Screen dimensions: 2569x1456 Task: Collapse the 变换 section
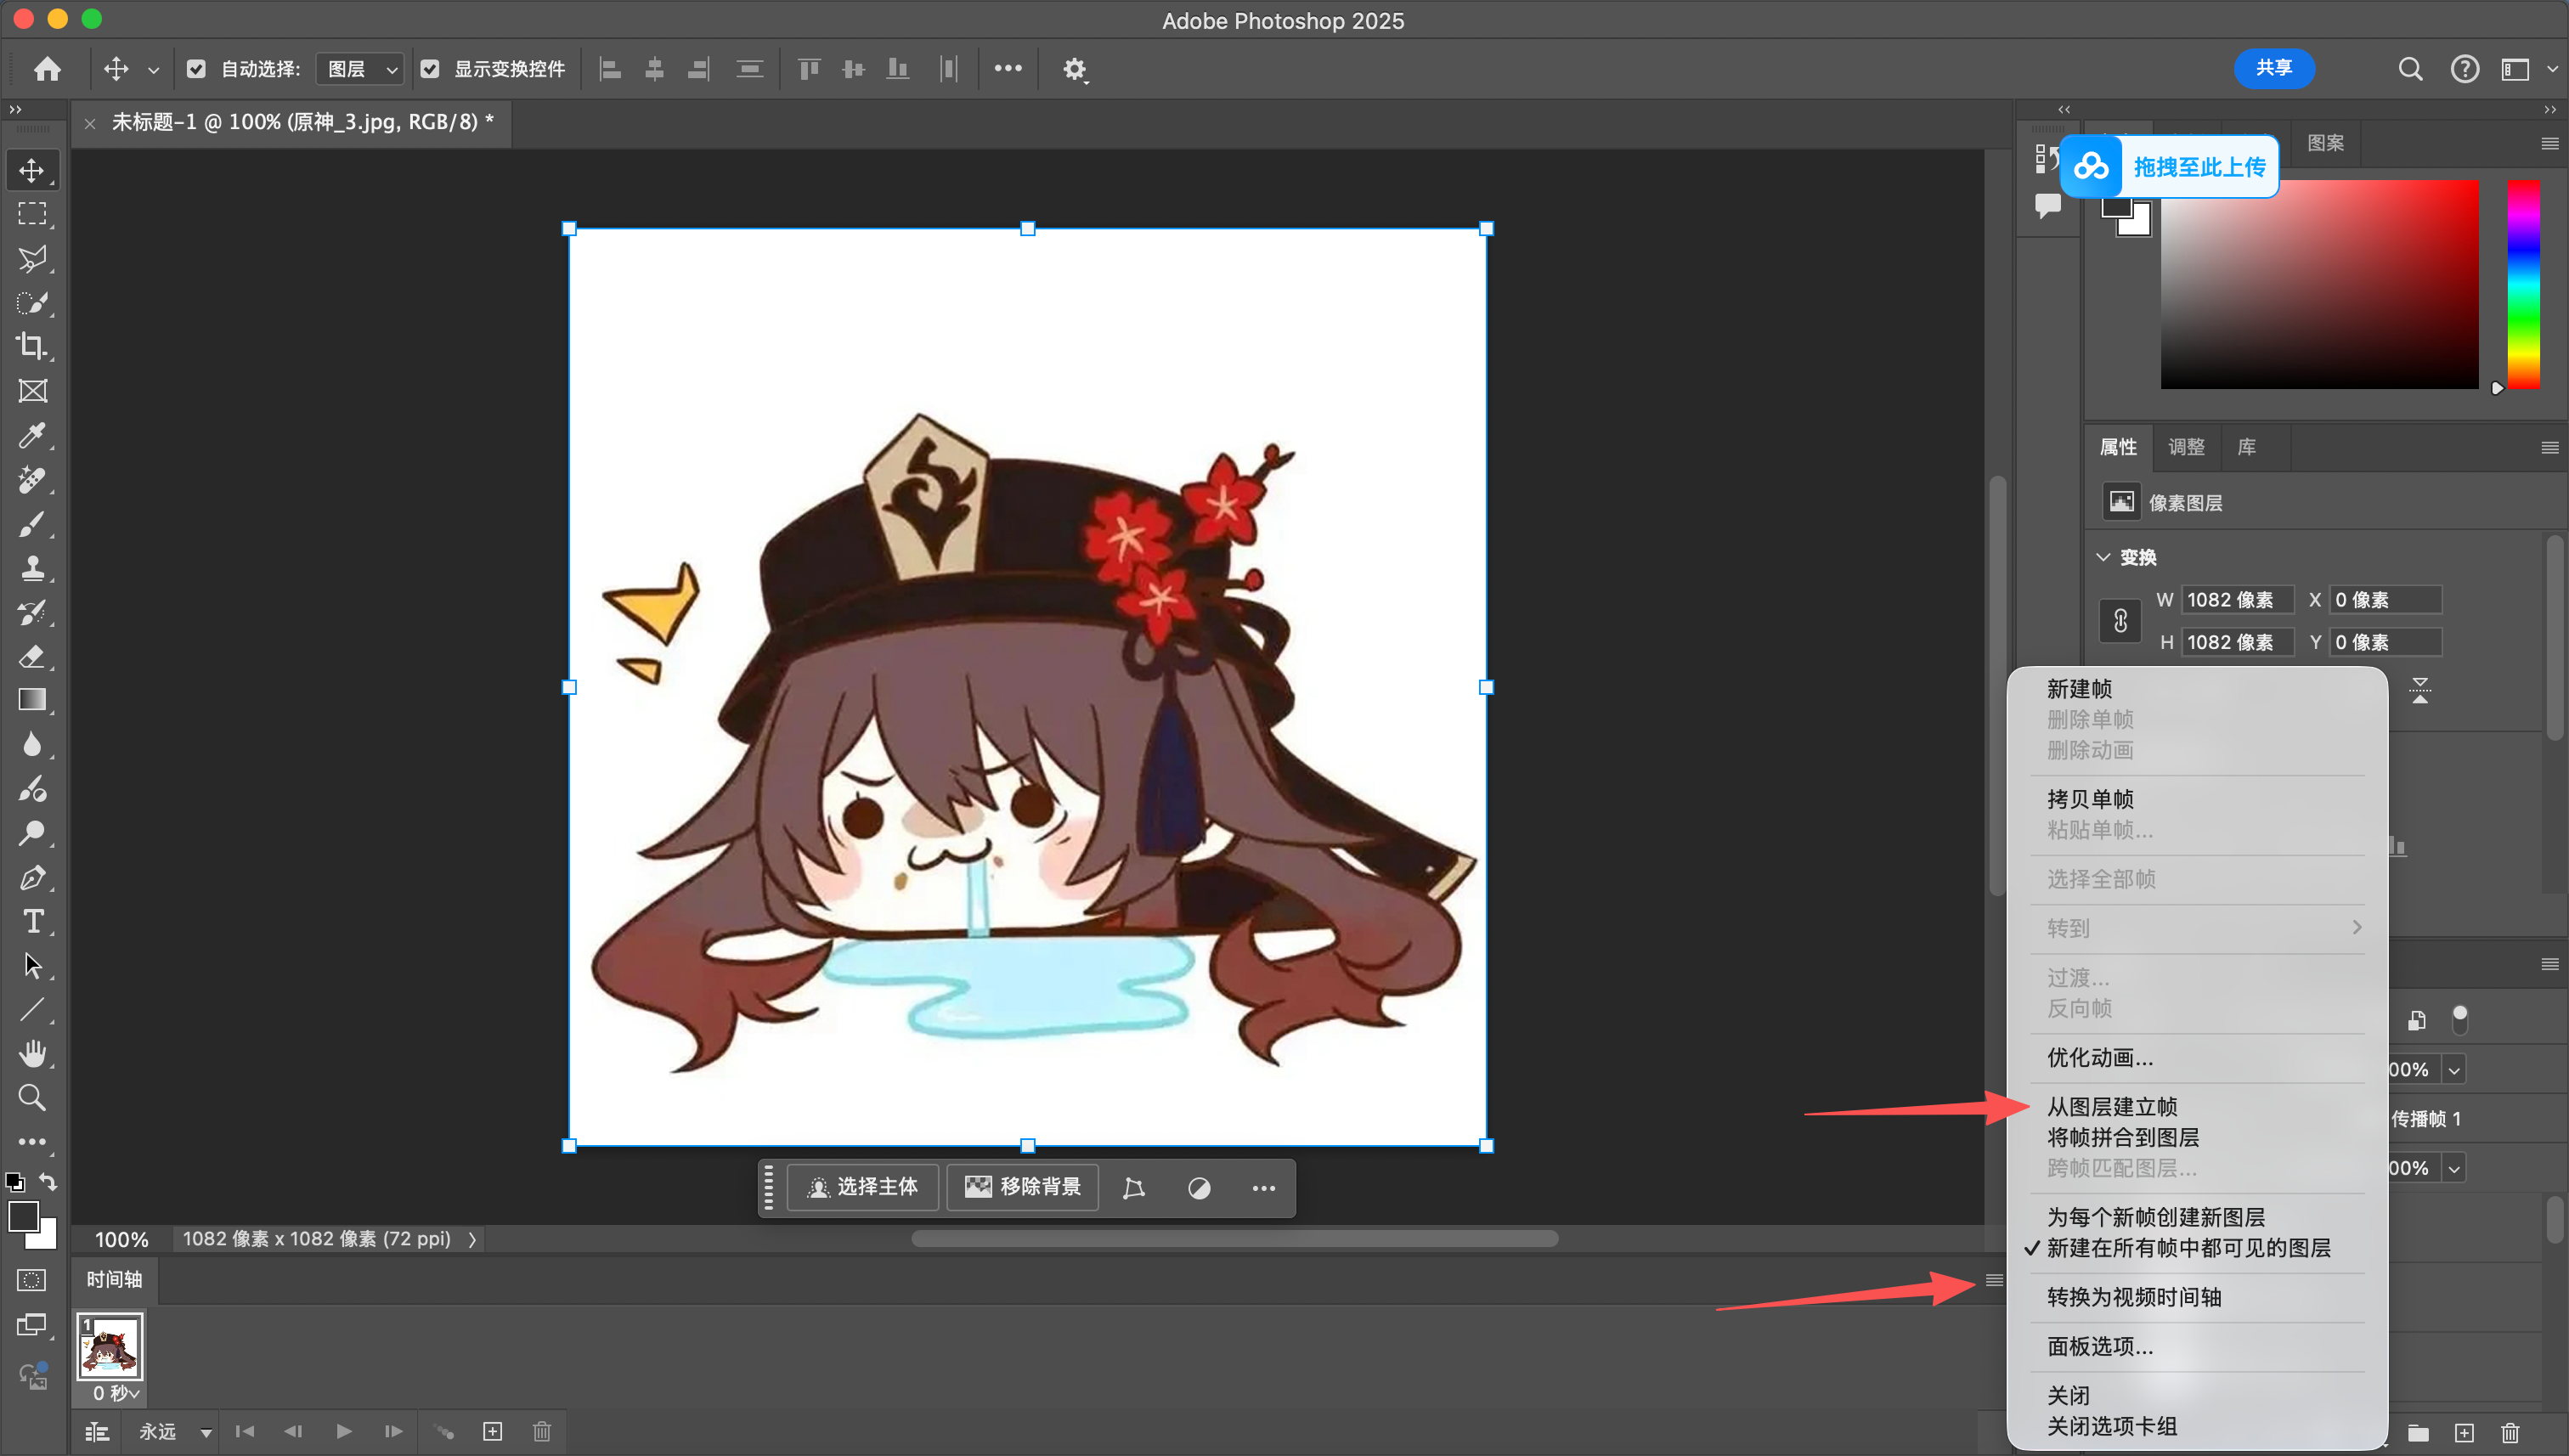pos(2103,557)
